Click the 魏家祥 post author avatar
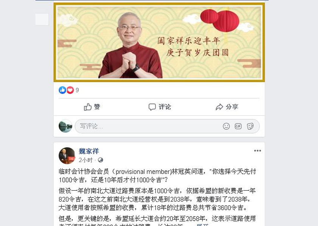318x226 pixels. (67, 156)
